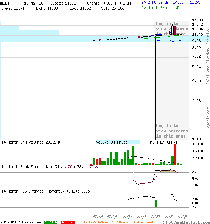Click the tall red volume bar
The image size is (210, 224).
(x=175, y=154)
